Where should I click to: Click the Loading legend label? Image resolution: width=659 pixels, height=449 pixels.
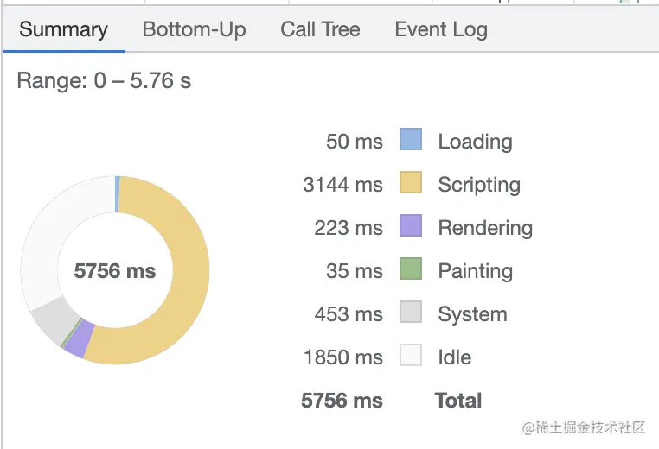coord(475,142)
